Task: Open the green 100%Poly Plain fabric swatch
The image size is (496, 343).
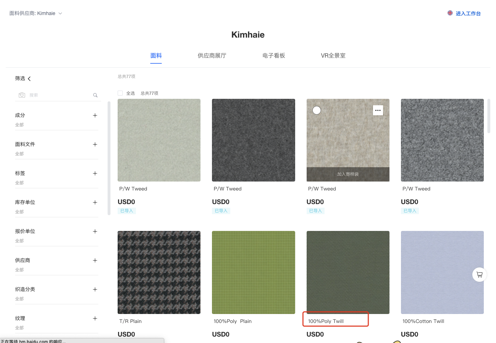Action: click(x=253, y=272)
